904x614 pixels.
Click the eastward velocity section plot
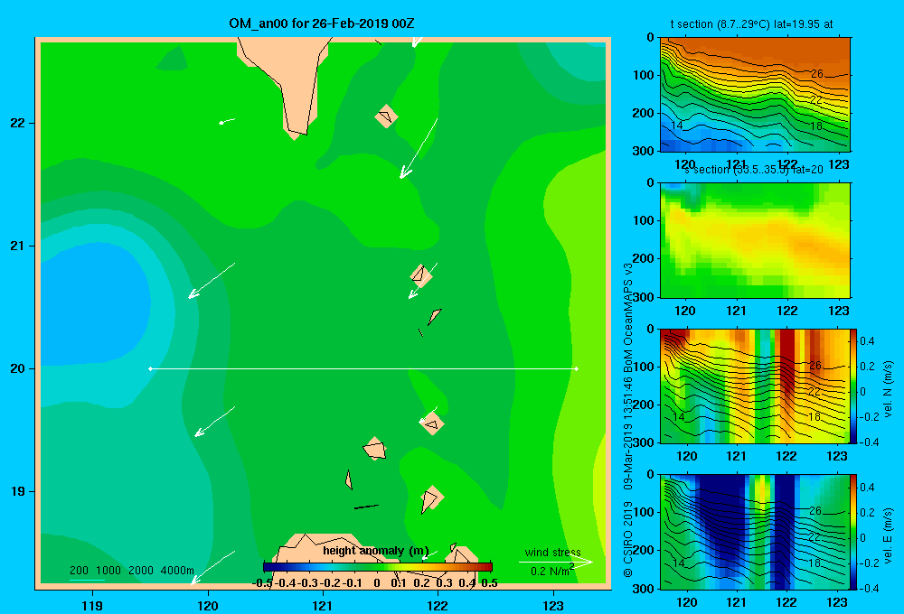click(755, 532)
